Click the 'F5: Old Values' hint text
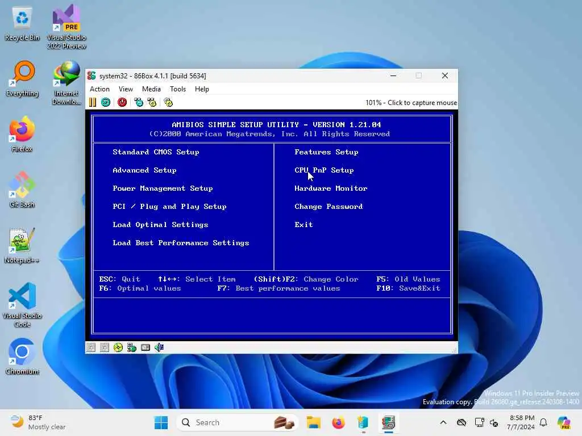Screen dimensions: 582x436 408,279
